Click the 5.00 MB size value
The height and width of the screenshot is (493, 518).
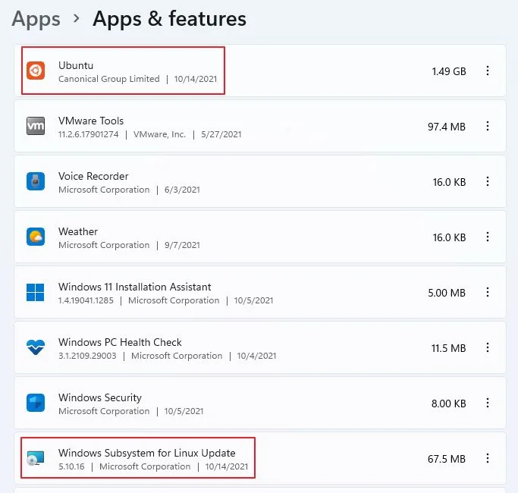447,293
